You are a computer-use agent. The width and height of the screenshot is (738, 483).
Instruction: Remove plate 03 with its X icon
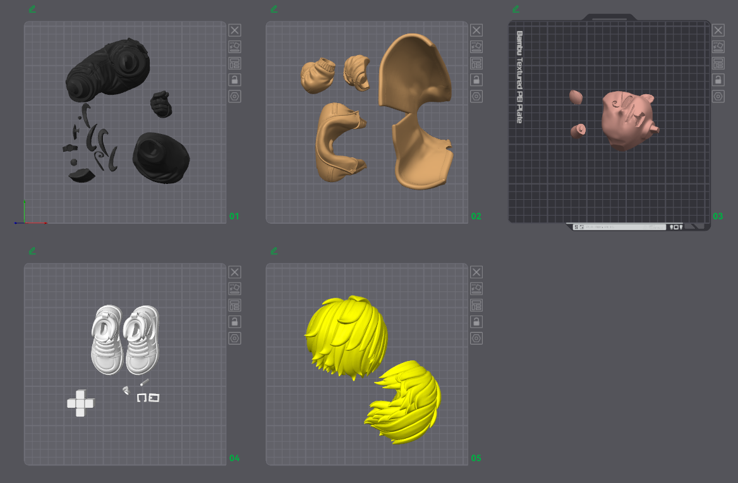click(x=718, y=30)
